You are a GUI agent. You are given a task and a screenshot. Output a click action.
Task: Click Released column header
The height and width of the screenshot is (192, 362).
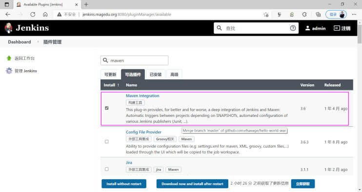tap(332, 85)
